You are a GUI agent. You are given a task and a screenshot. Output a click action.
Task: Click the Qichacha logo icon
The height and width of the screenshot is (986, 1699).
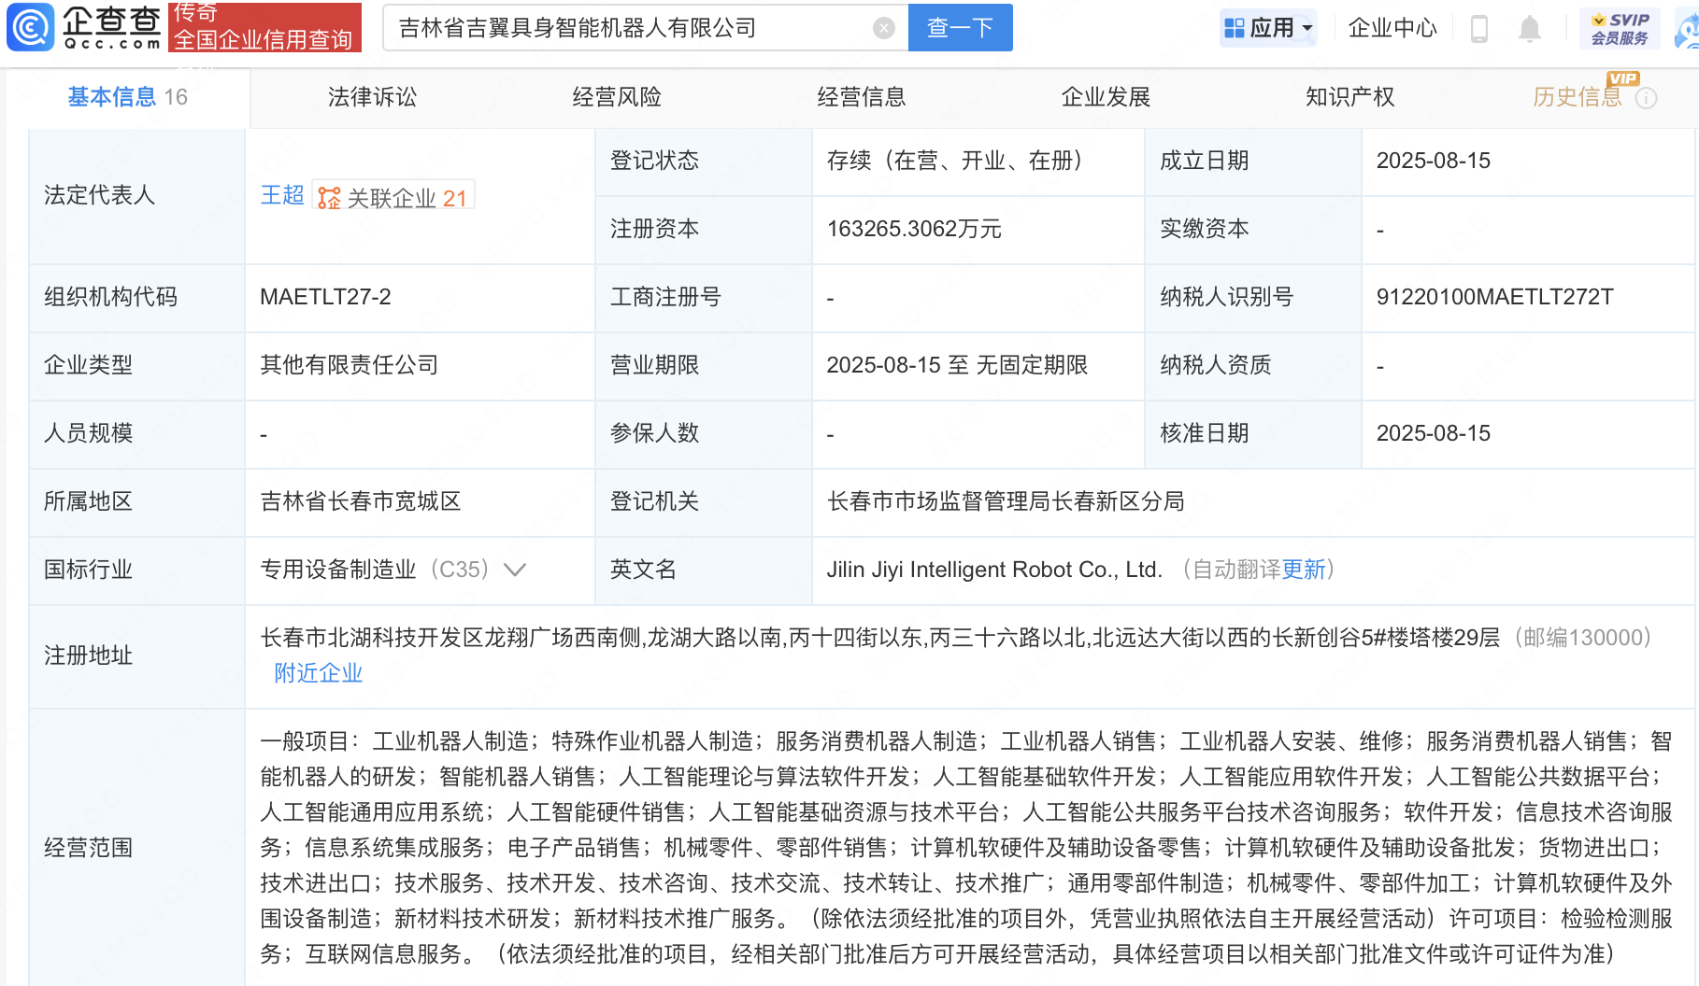(x=31, y=27)
